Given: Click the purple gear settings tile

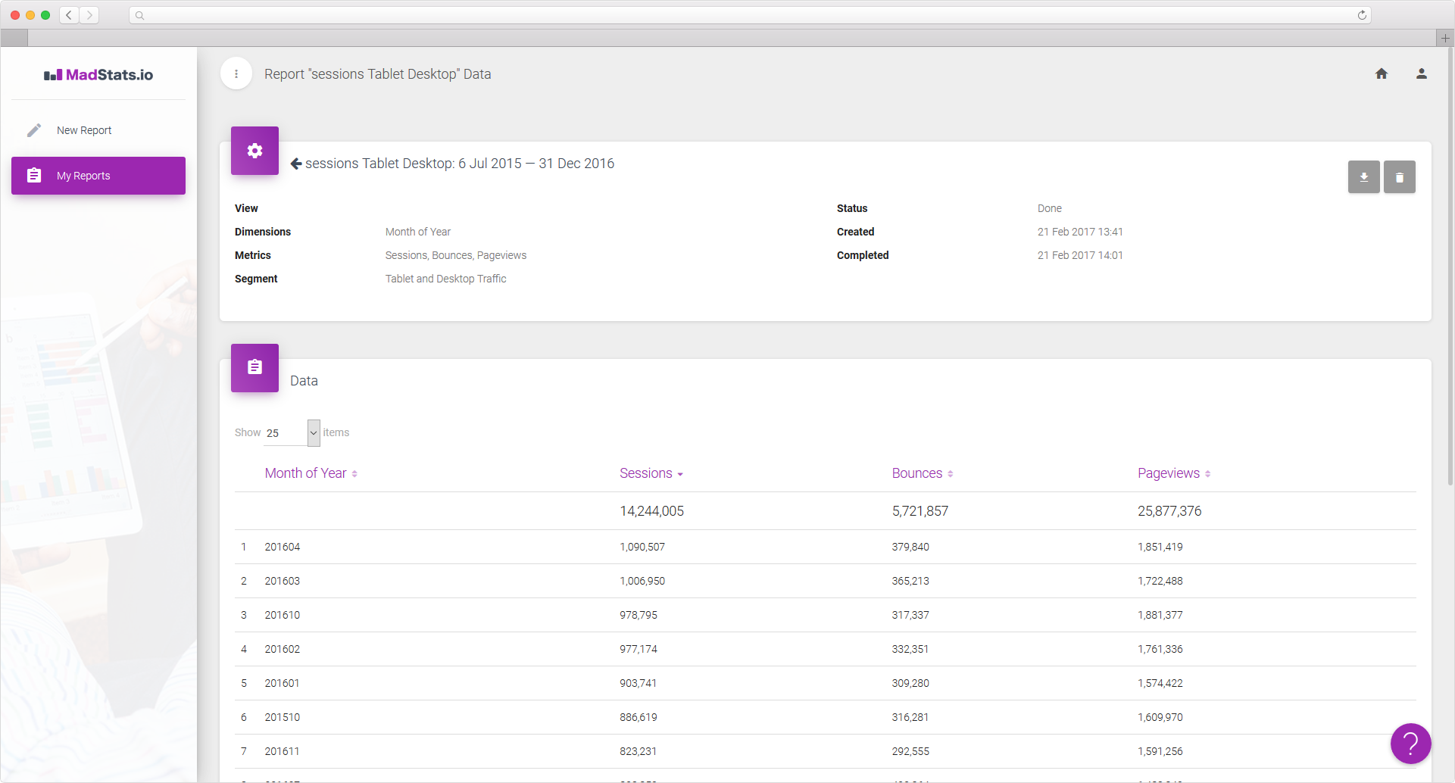Looking at the screenshot, I should click(x=254, y=151).
